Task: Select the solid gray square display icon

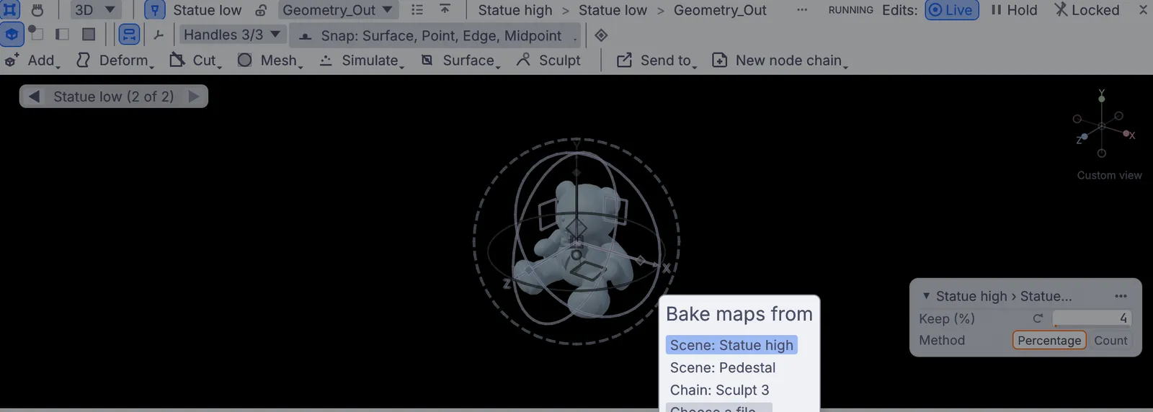Action: pos(89,34)
